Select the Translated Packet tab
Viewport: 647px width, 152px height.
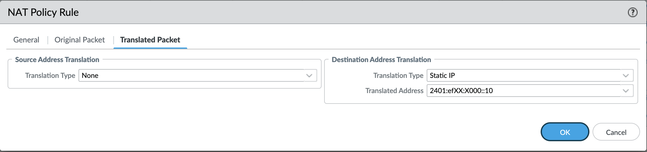coord(150,40)
